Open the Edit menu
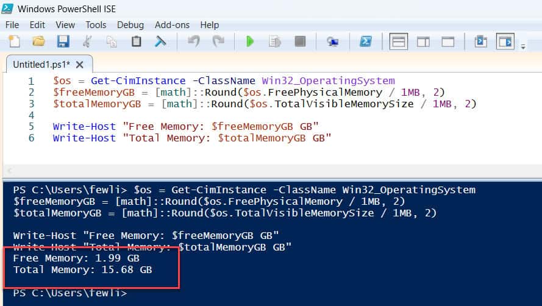The height and width of the screenshot is (306, 542). [x=37, y=25]
